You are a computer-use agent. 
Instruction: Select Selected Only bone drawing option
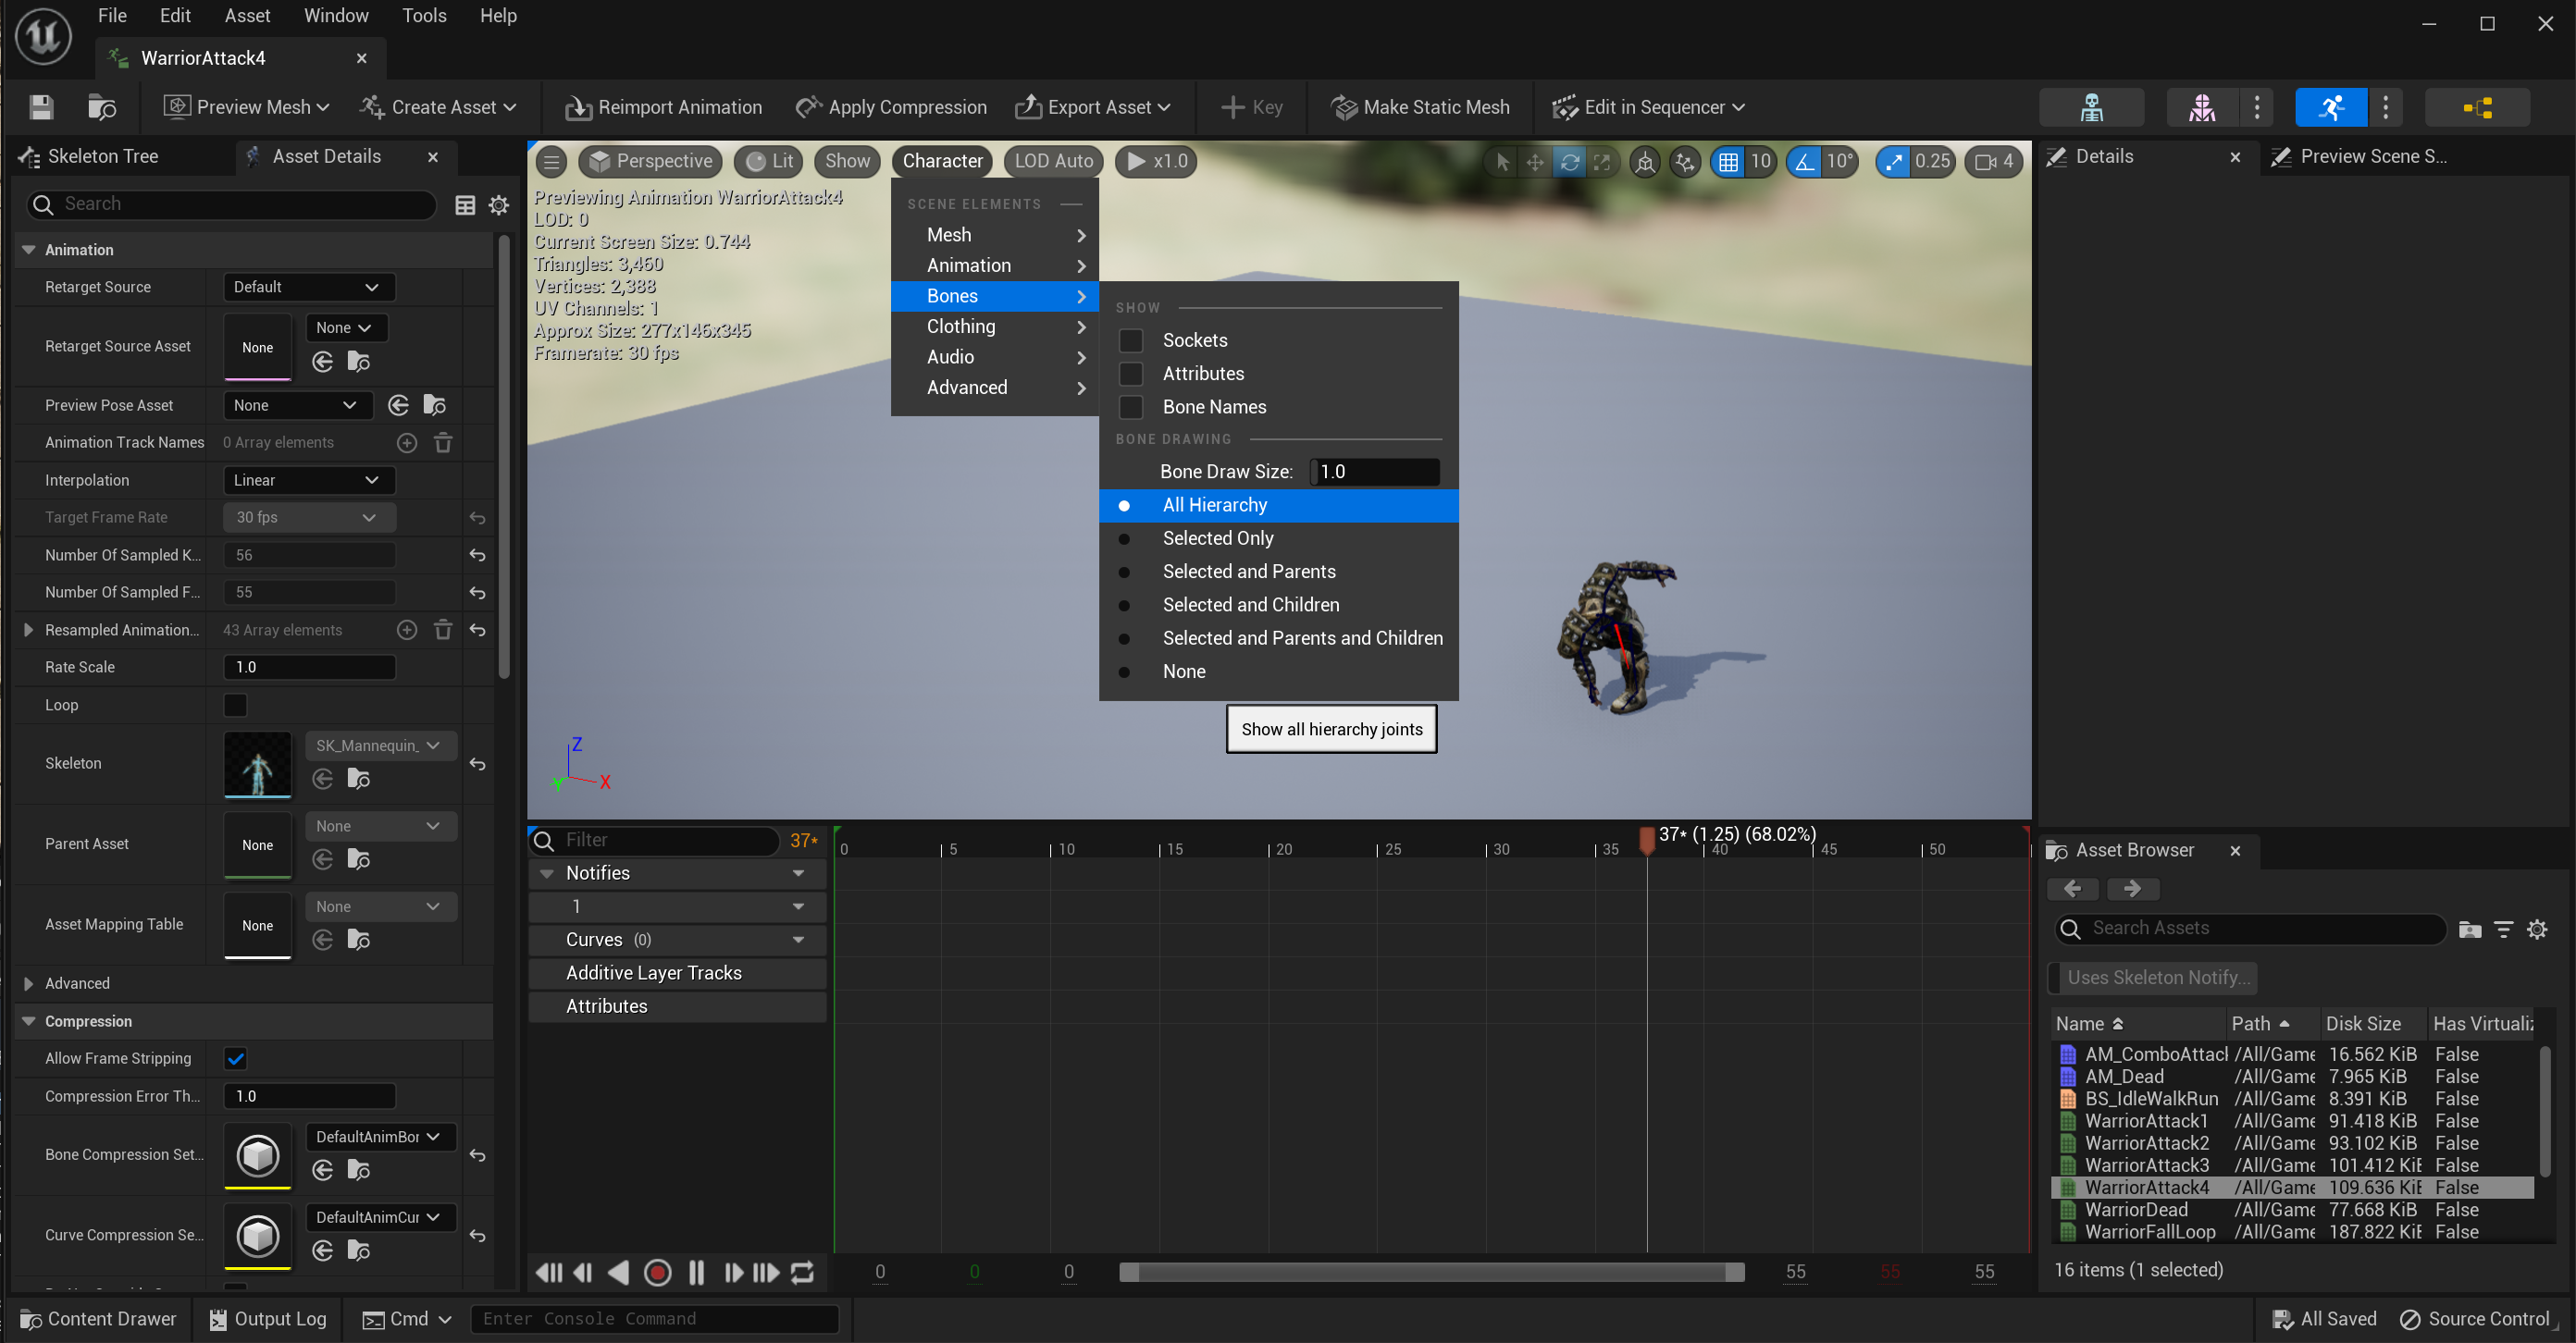(1278, 538)
